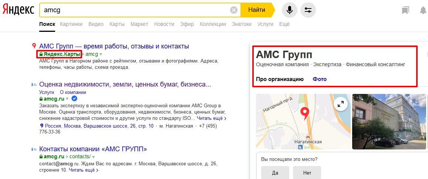Click the Найти search button
This screenshot has width=428, height=179.
tap(257, 10)
